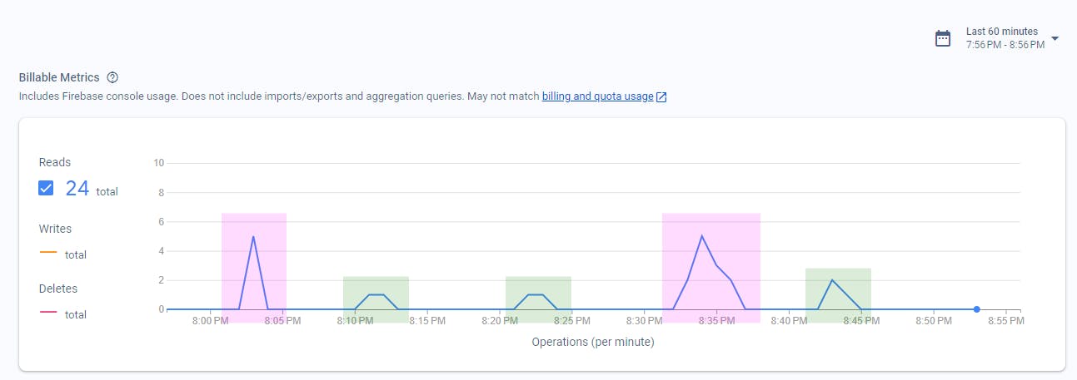
Task: Click the 24 total Reads count
Action: coord(92,189)
